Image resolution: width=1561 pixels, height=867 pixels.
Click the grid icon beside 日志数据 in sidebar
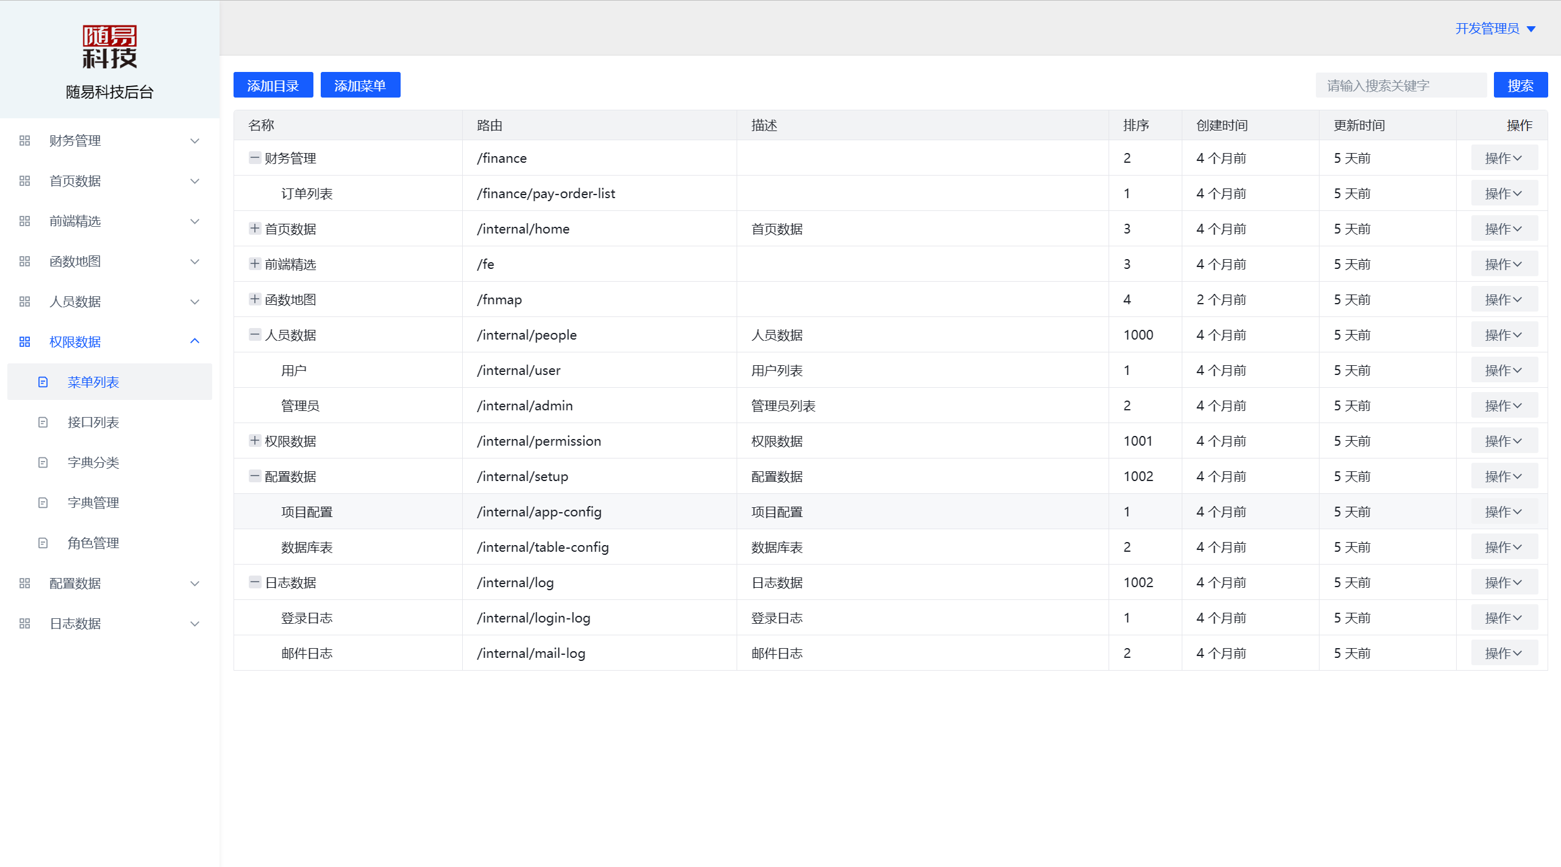click(24, 624)
